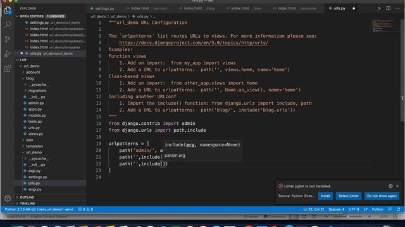405x227 pixels.
Task: Change language mode via Python in the status bar
Action: (378, 209)
